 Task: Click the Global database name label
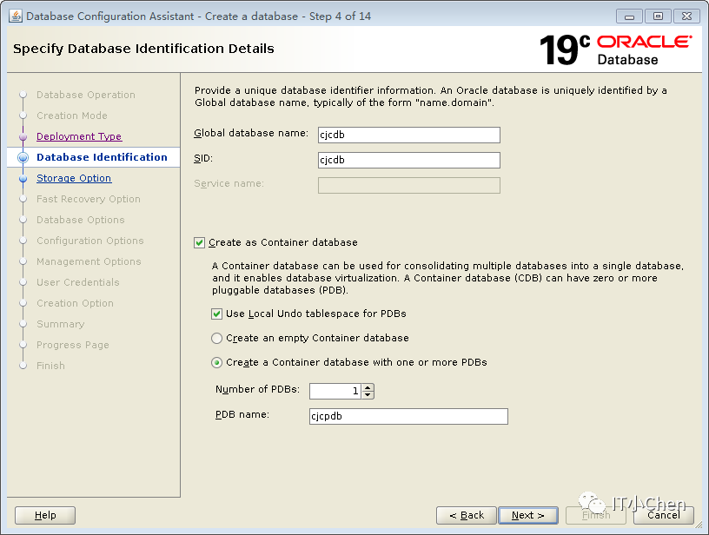(251, 133)
